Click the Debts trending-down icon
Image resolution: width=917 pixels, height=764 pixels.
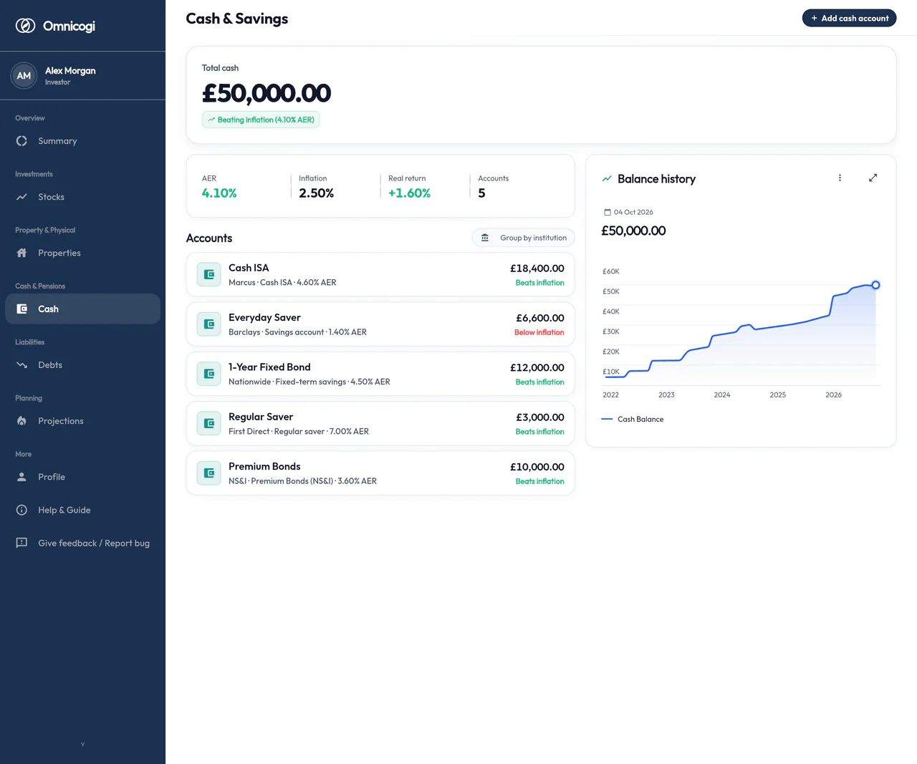click(21, 365)
